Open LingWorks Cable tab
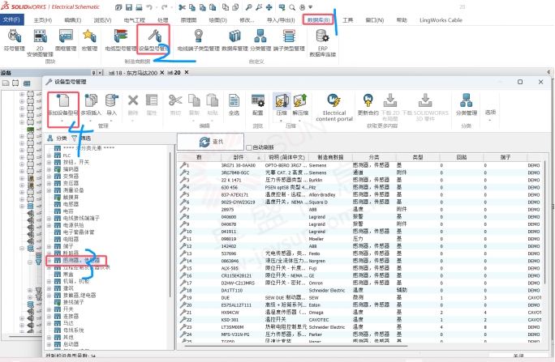 coord(441,20)
